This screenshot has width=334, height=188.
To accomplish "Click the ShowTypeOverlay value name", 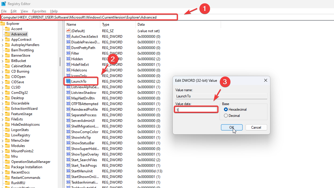I will point(85,154).
